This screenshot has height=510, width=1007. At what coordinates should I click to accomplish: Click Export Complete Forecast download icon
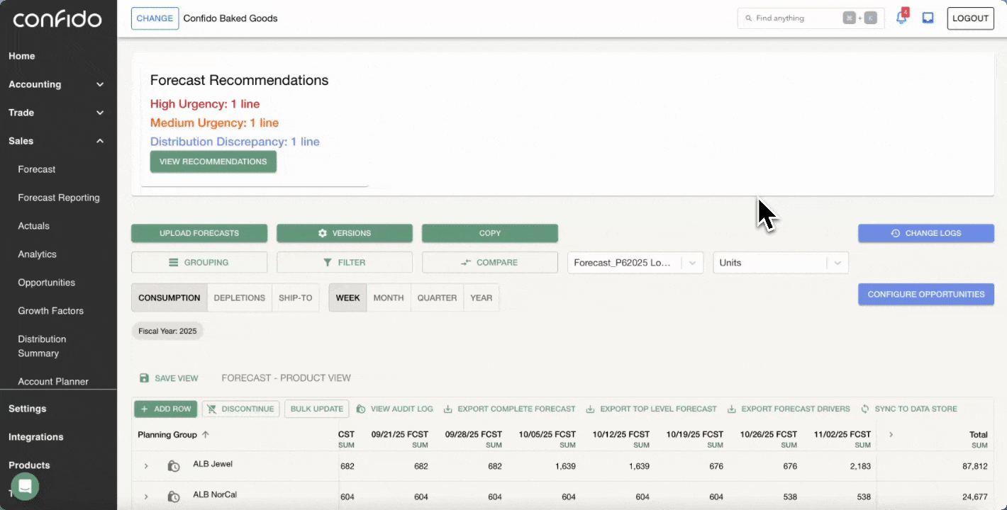[447, 409]
